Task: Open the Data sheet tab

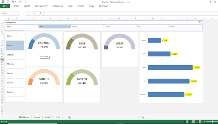Action: click(x=58, y=117)
